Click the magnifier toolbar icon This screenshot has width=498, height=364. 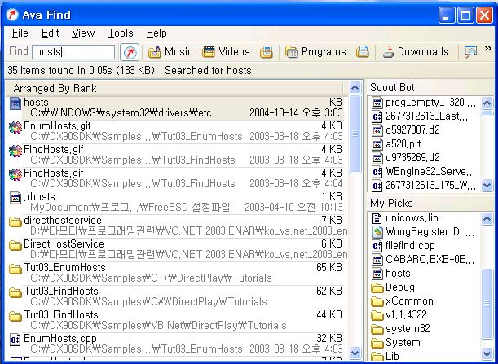pyautogui.click(x=470, y=52)
